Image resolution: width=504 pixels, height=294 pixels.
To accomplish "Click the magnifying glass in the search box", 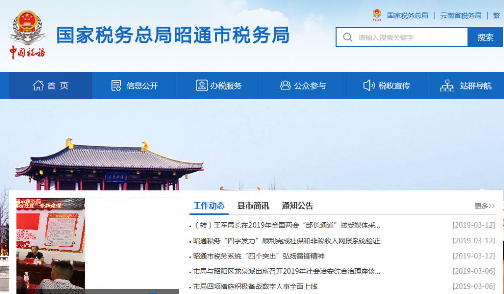I will coord(348,37).
